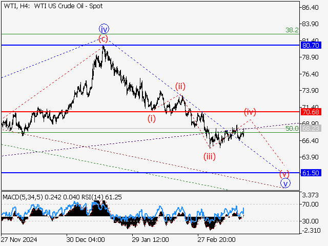Click the red (iii) wave label
This screenshot has height=246, width=328.
(210, 156)
